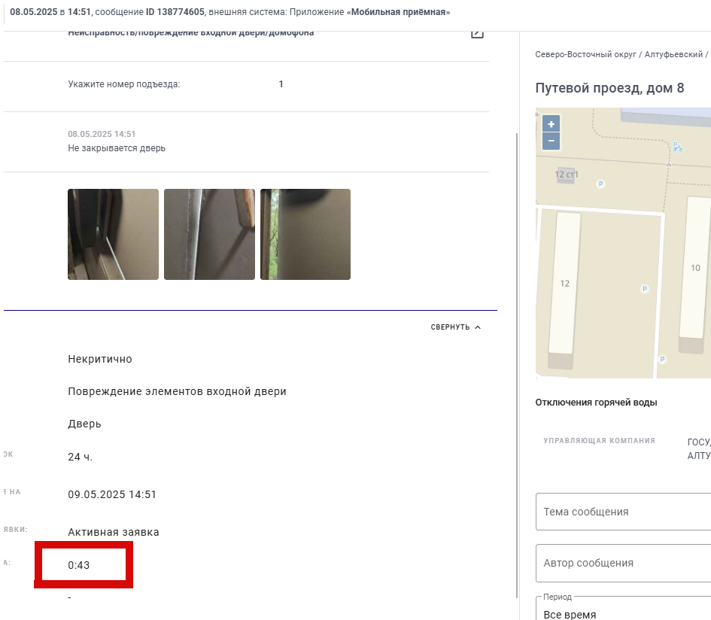This screenshot has width=711, height=620.
Task: Click the address heading Путевой проезд, дом 8
Action: pos(609,88)
